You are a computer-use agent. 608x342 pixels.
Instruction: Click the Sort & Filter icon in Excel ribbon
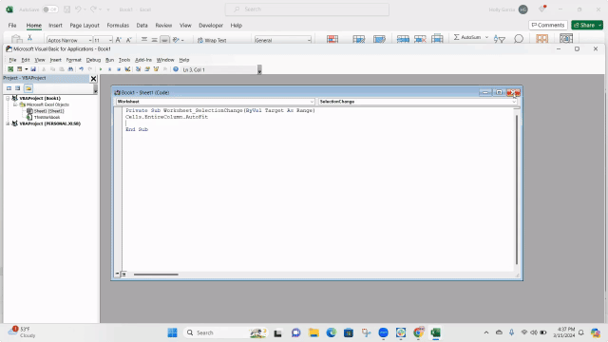[499, 39]
